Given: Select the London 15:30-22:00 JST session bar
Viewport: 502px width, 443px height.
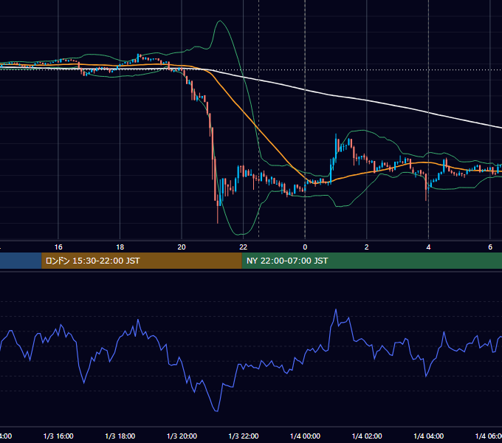Looking at the screenshot, I should click(x=142, y=261).
